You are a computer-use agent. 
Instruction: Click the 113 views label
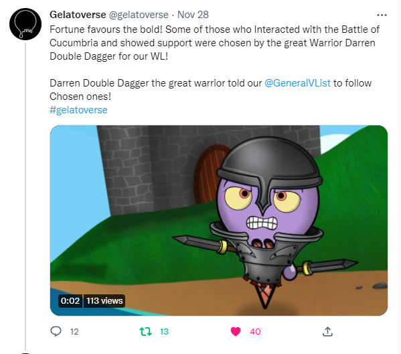104,301
